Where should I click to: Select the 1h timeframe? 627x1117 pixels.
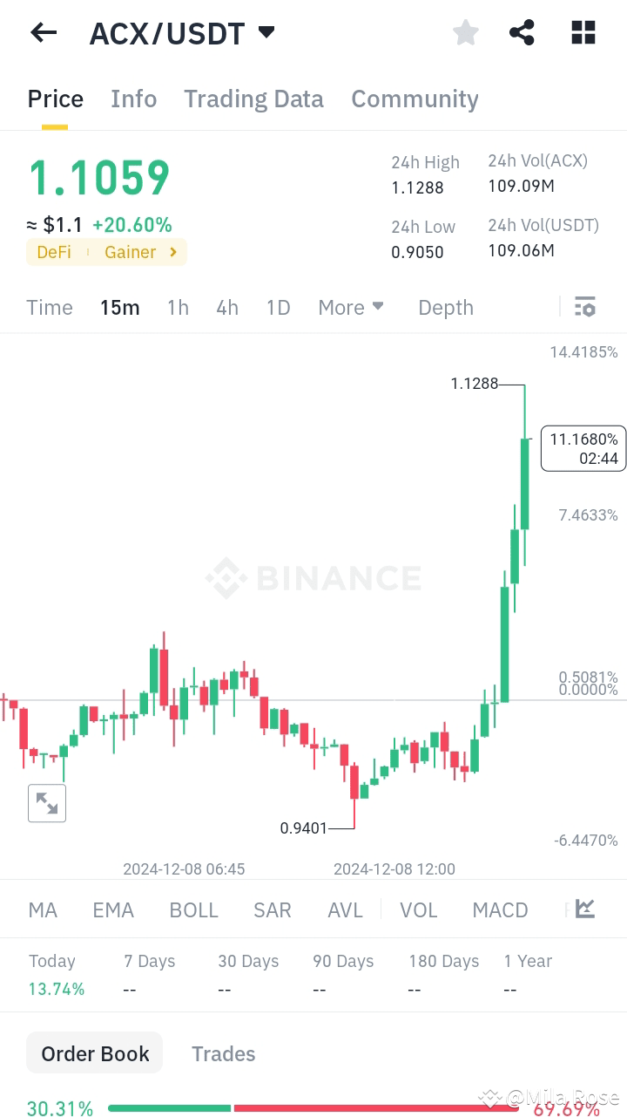point(178,307)
